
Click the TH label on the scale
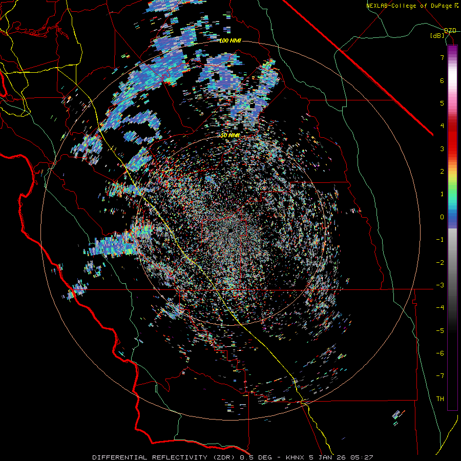coord(440,399)
